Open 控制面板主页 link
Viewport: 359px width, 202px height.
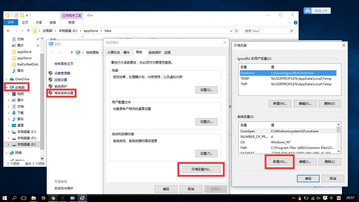click(x=64, y=64)
